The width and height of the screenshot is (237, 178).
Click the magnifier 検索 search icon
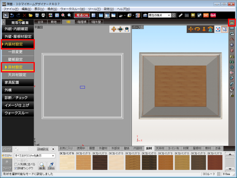point(42,166)
